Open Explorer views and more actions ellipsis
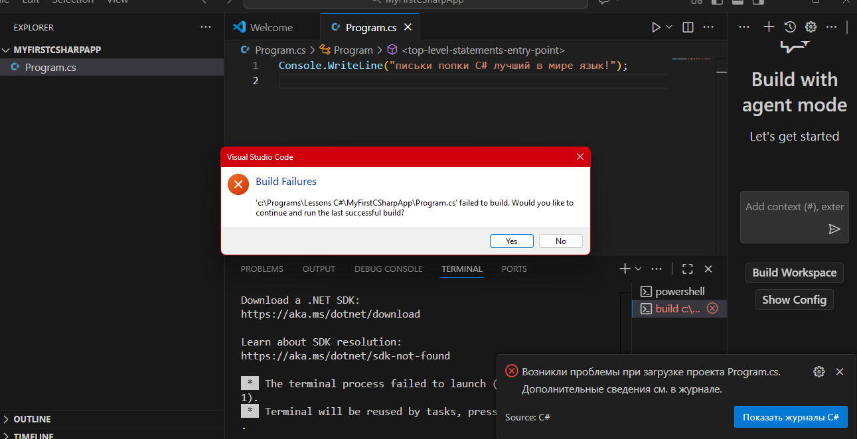The image size is (857, 439). tap(206, 27)
